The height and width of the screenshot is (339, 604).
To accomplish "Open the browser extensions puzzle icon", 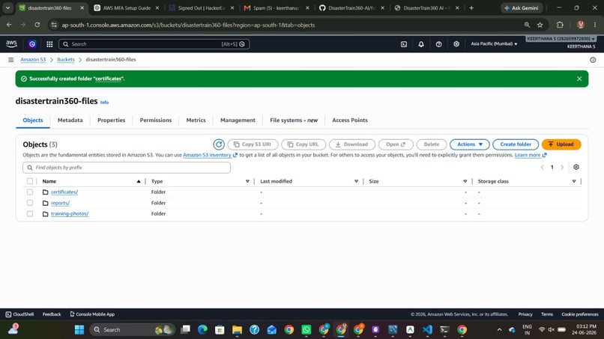I will [x=560, y=25].
